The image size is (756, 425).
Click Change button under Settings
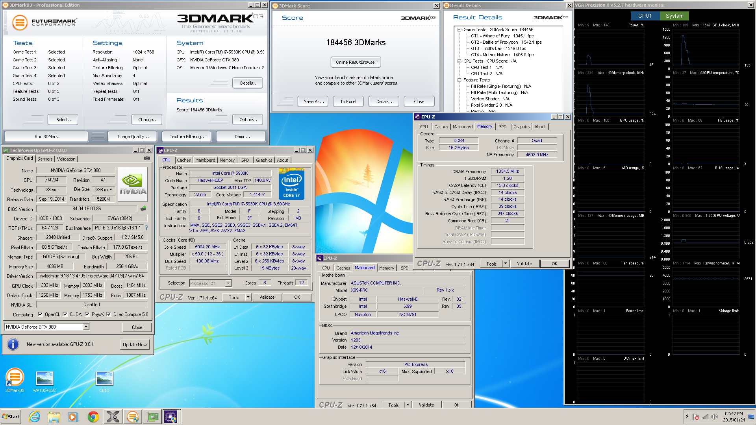tap(148, 120)
